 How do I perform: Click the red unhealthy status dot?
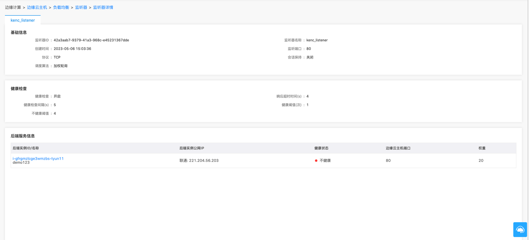click(x=316, y=160)
